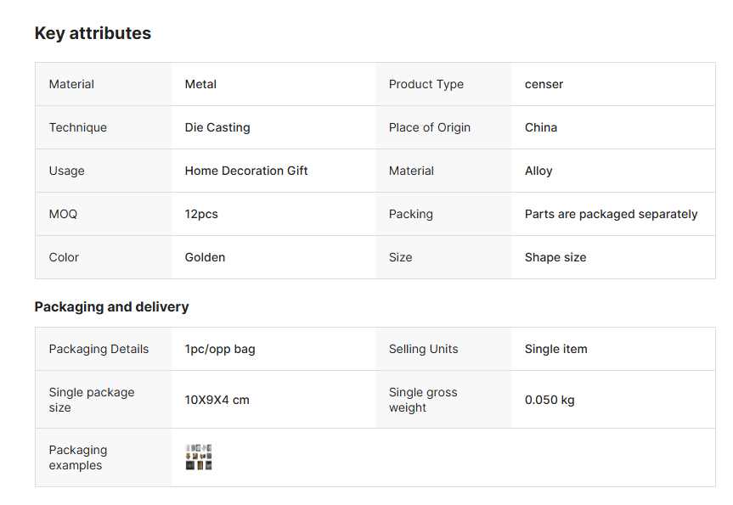
Task: Click the Single gross weight label
Action: point(423,400)
